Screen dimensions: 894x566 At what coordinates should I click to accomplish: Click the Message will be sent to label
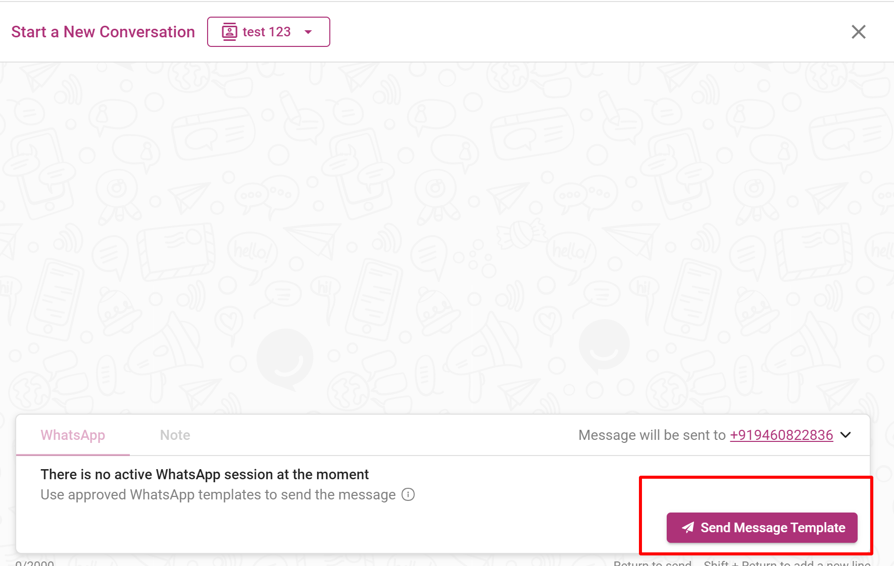coord(652,435)
